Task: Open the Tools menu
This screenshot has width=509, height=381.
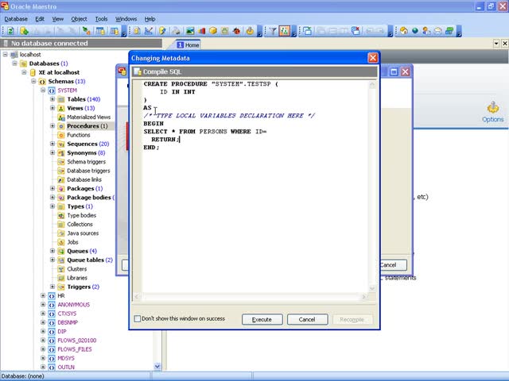Action: (x=101, y=19)
